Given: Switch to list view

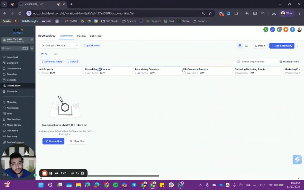Looking at the screenshot, I should [246, 46].
